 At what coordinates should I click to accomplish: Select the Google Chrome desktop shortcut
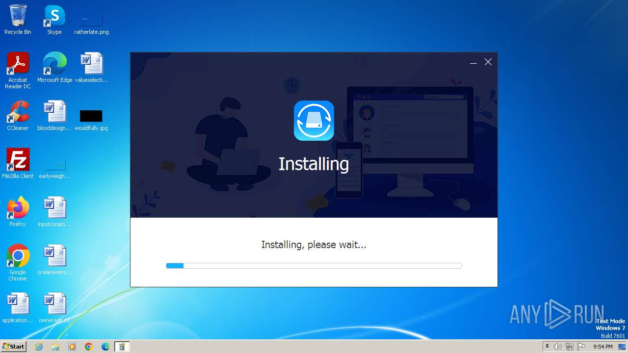point(18,263)
